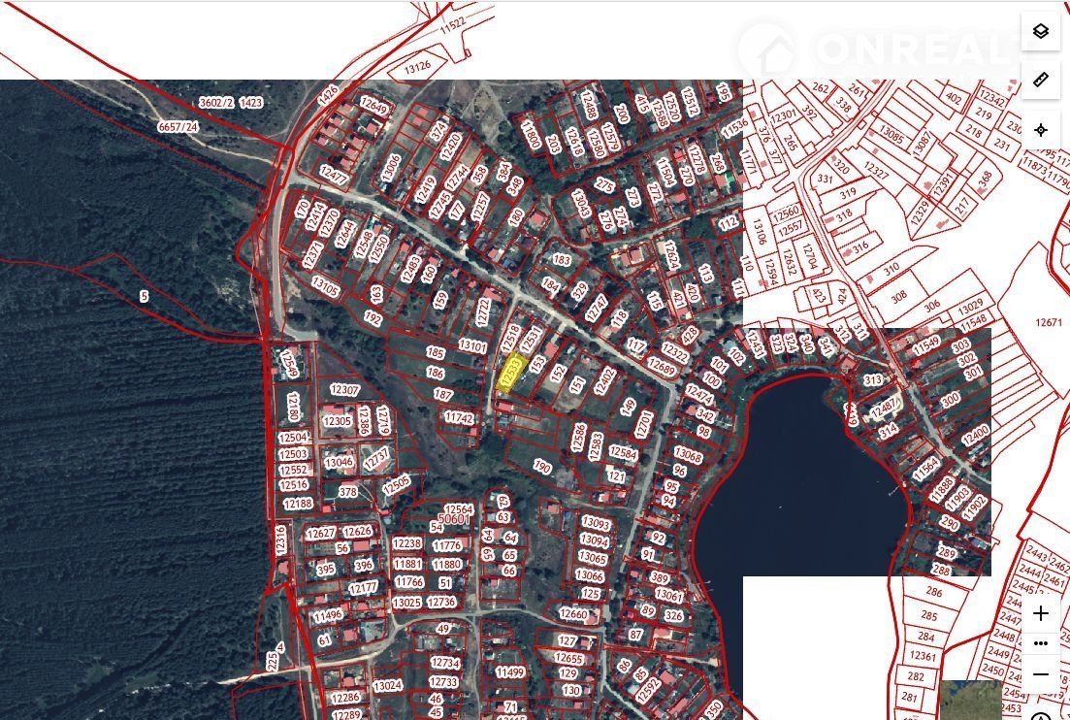Select parcel 12671 on the right
This screenshot has height=720, width=1070.
tap(1049, 322)
